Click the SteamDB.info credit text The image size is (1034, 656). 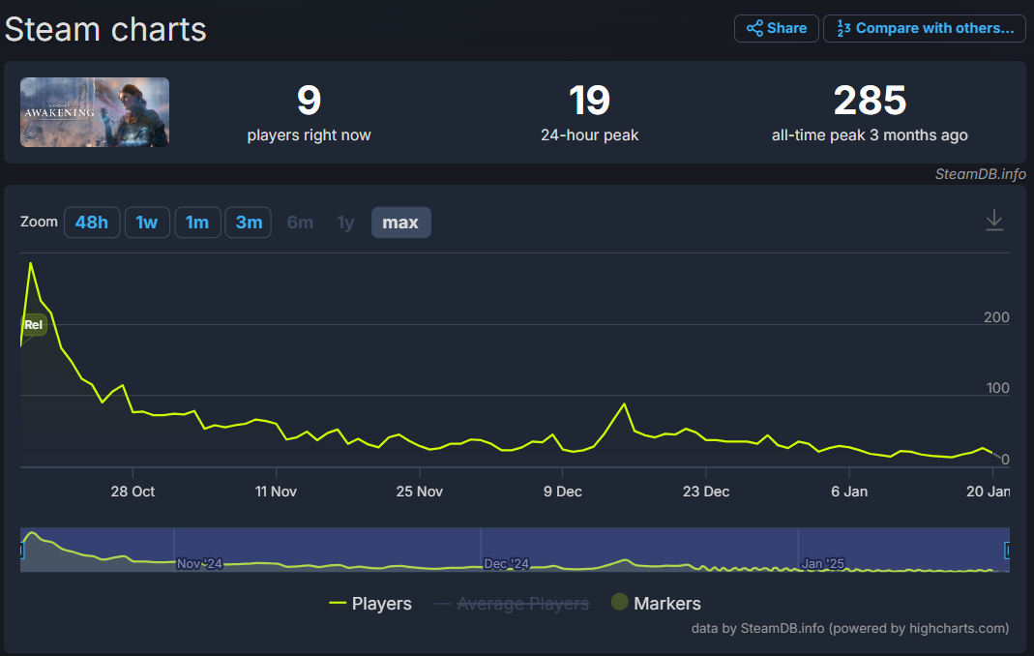[980, 174]
